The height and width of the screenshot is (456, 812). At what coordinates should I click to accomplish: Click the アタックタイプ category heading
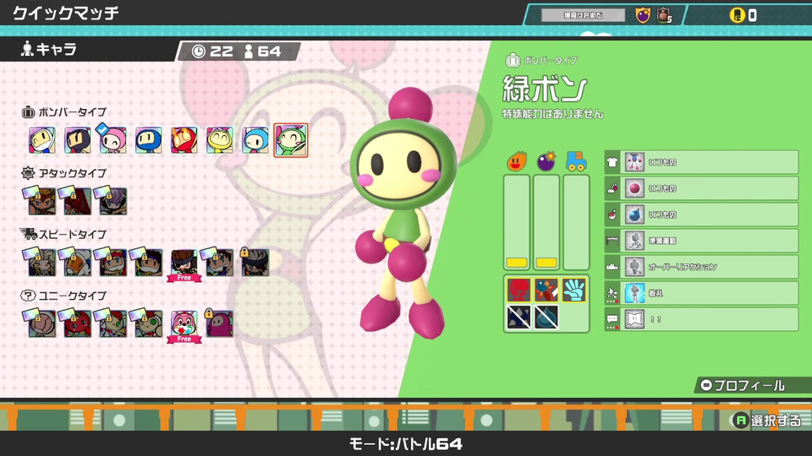click(64, 172)
